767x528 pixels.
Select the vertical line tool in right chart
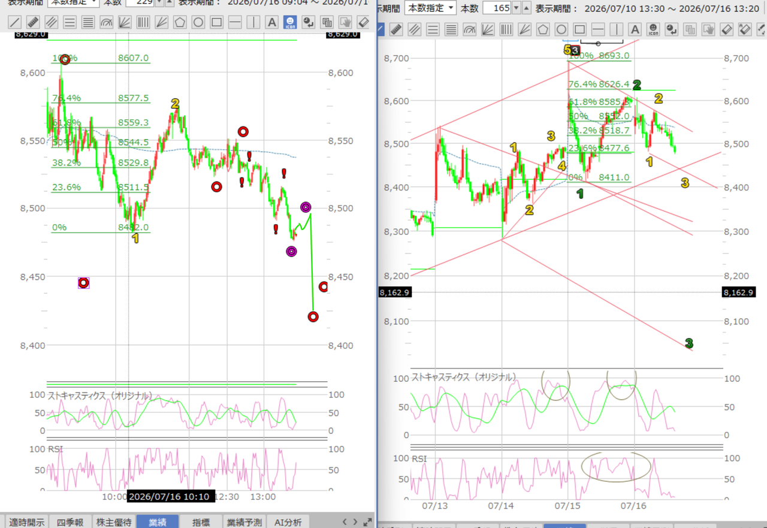tap(616, 29)
